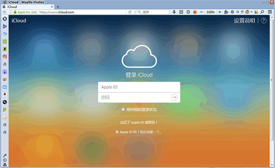The height and width of the screenshot is (168, 275).
Task: Click the wrench icon in sidebar
Action: (5, 155)
